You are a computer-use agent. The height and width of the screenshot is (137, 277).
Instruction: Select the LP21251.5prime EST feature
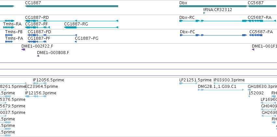[x=188, y=83]
